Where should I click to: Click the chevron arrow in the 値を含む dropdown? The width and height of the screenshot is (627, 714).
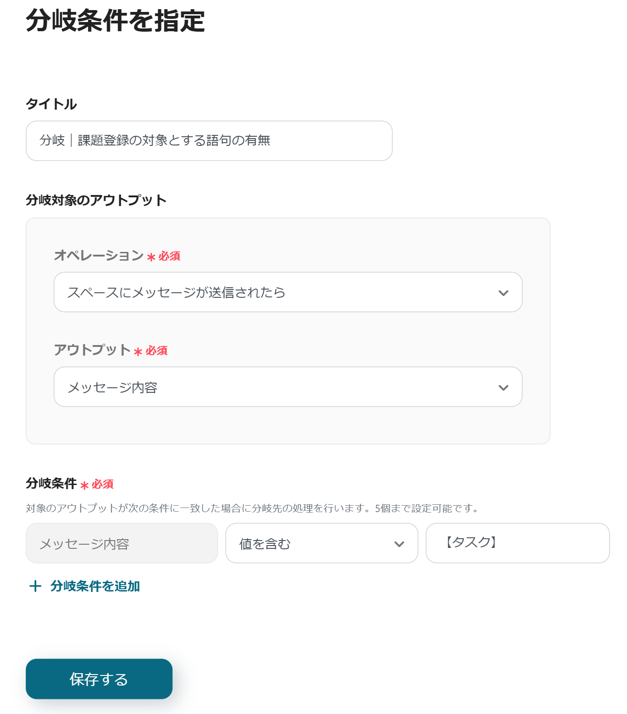pos(399,544)
